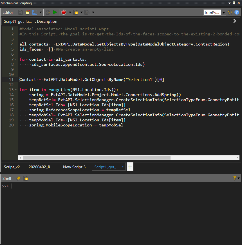This screenshot has width=242, height=245.
Task: Collapse the for loop at line 13
Action: point(16,90)
